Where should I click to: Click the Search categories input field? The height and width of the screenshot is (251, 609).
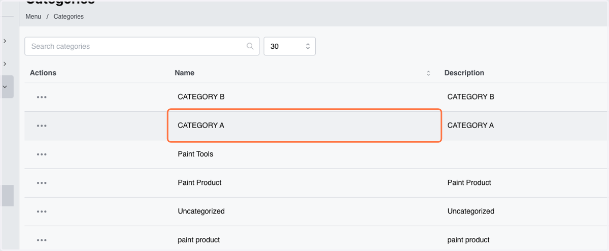tap(142, 46)
